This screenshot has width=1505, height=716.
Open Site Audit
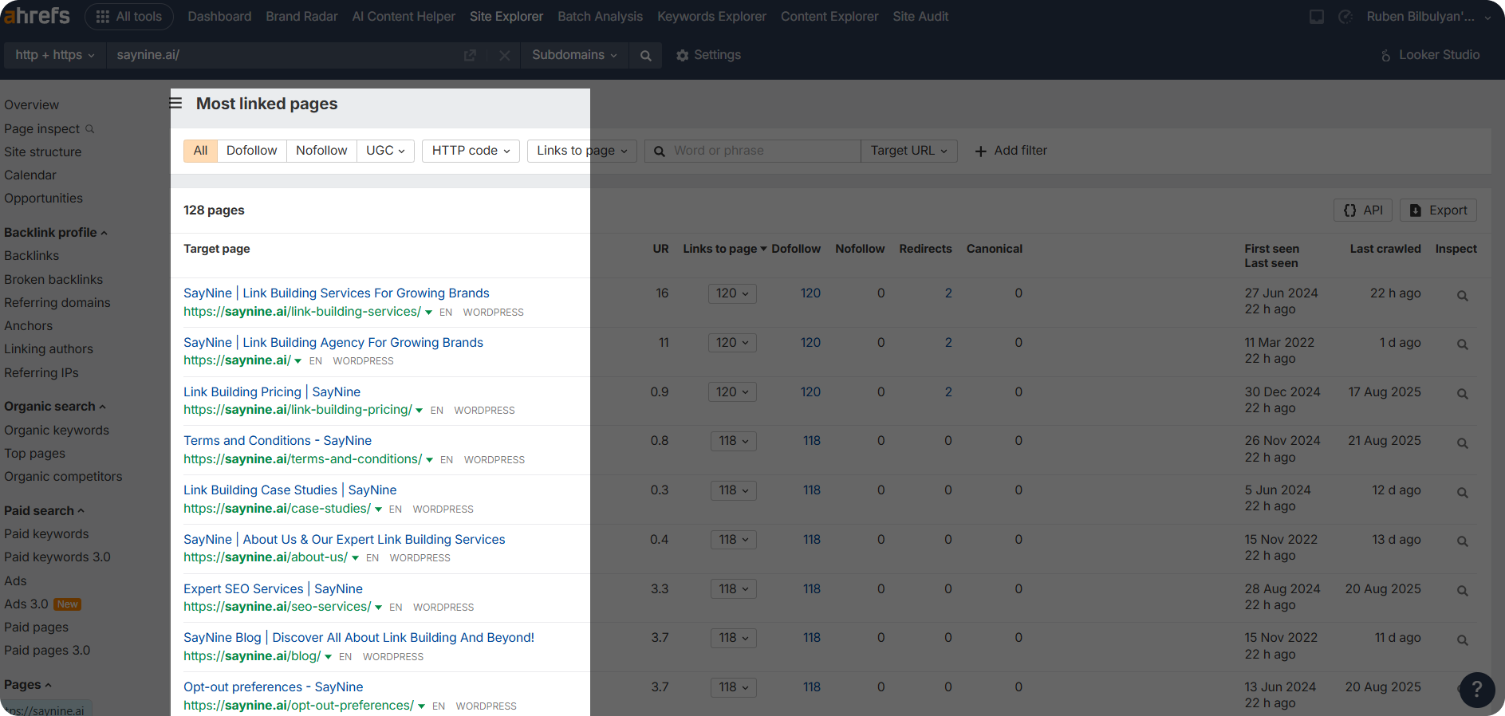(920, 17)
